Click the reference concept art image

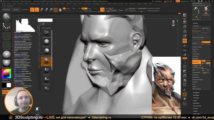(x=167, y=85)
